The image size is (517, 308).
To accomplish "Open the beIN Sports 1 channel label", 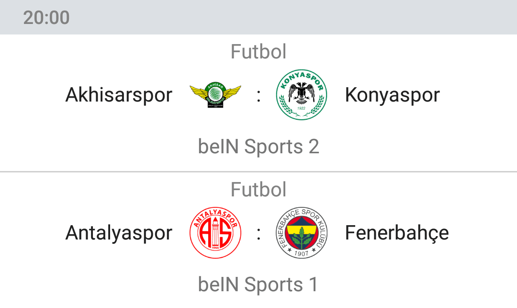I will pos(258,284).
